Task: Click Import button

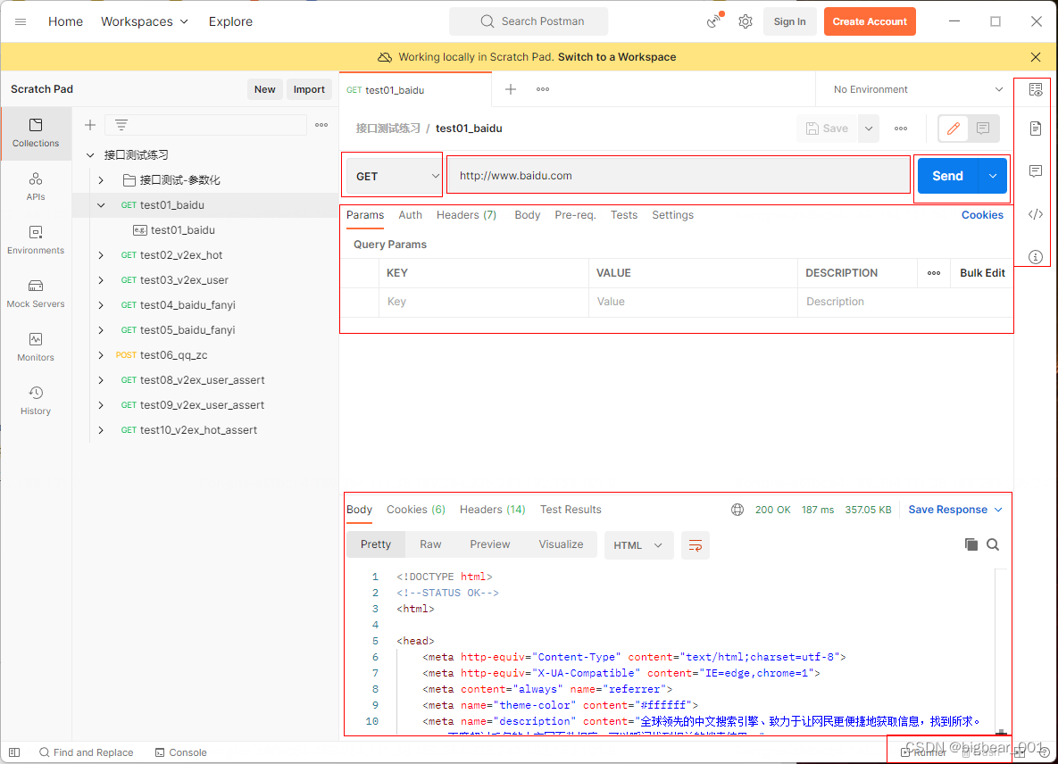Action: 309,89
